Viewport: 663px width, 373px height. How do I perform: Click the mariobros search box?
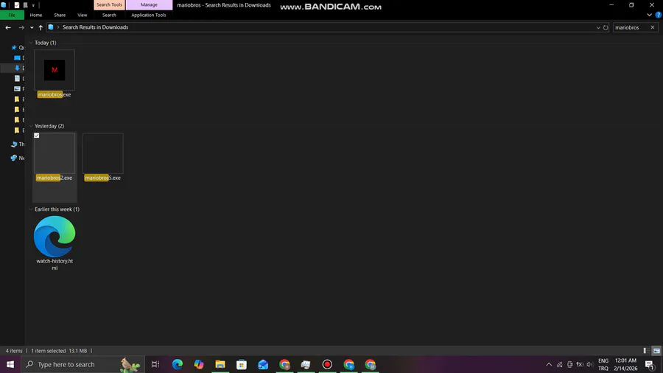coord(630,27)
